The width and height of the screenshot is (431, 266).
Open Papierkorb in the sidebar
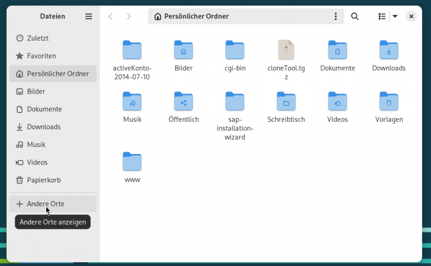pyautogui.click(x=43, y=180)
